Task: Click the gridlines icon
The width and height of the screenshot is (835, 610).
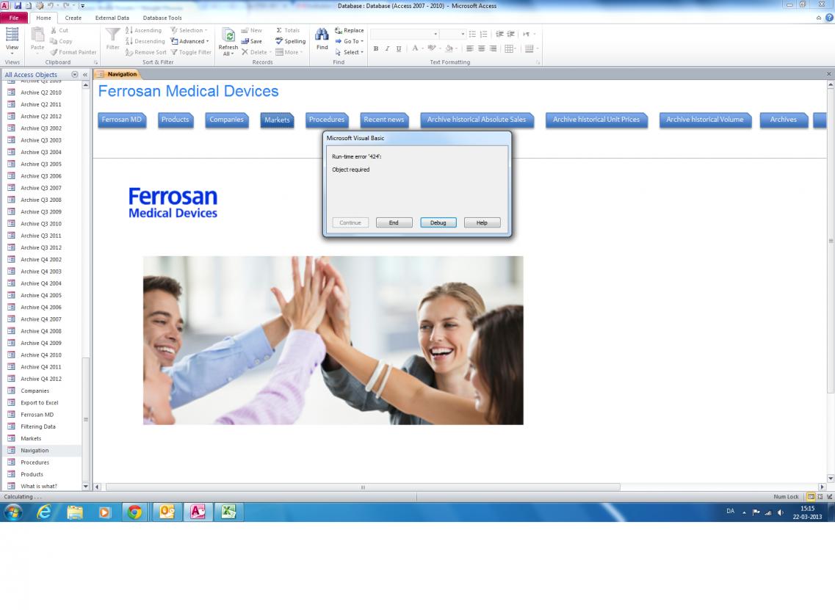Action: (509, 48)
